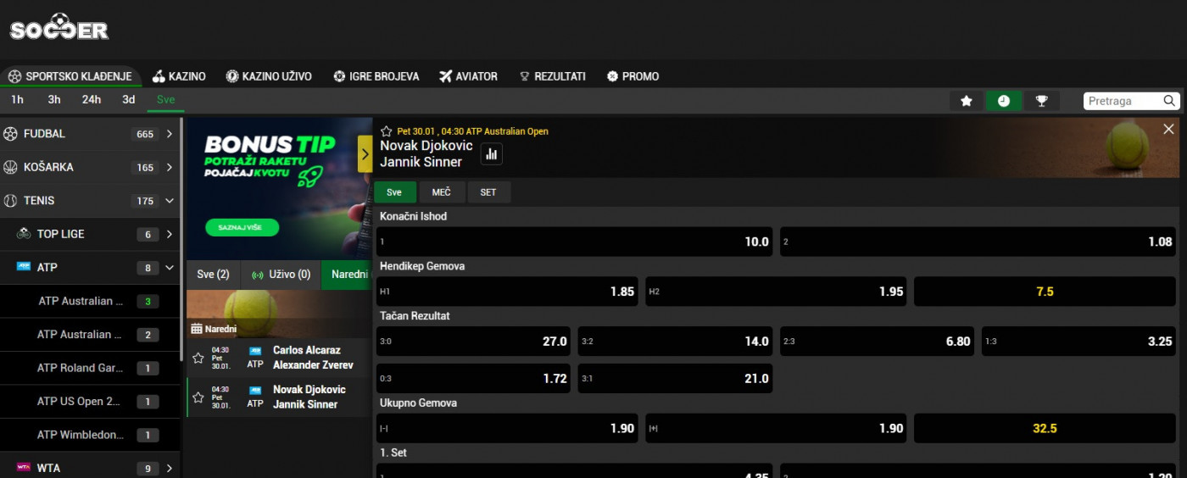
Task: Click the search magnifier icon
Action: pyautogui.click(x=1169, y=101)
